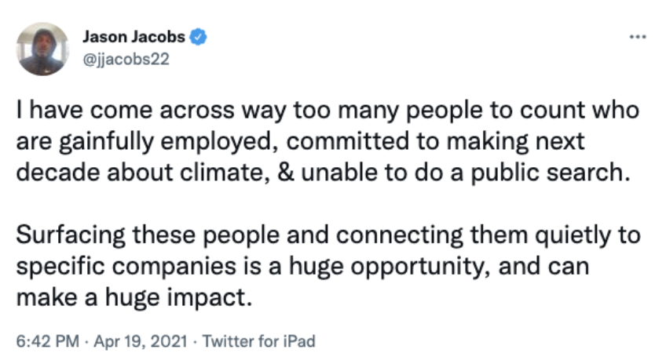Click 'public search' in the tweet text

[x=550, y=173]
